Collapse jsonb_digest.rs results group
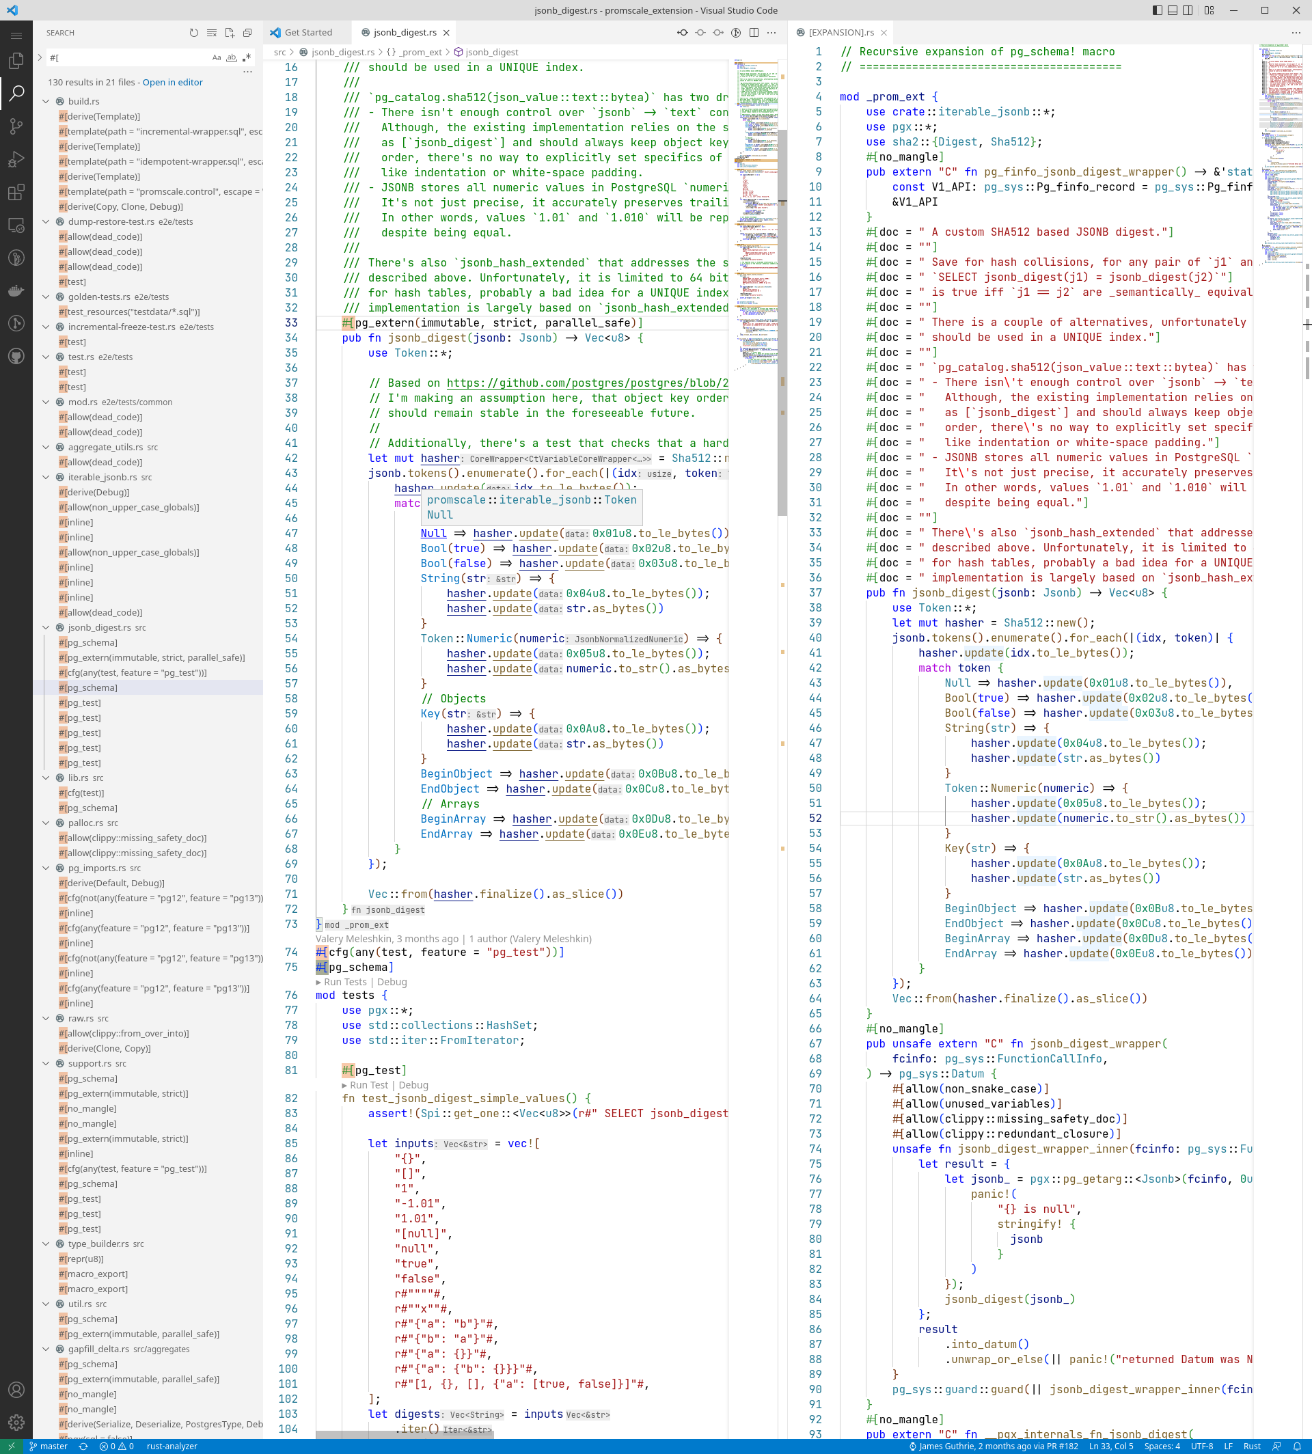 pos(46,628)
